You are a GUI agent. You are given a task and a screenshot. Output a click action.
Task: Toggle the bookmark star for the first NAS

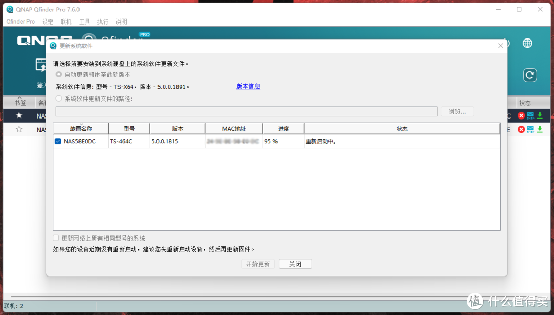(x=18, y=115)
